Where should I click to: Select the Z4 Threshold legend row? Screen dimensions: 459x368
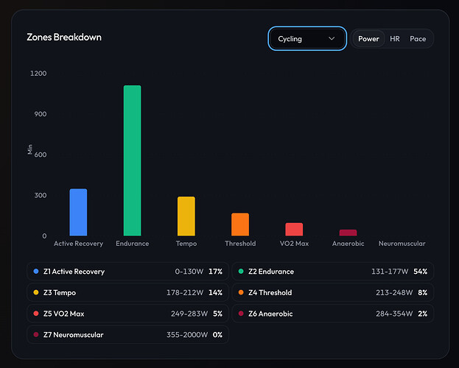333,292
